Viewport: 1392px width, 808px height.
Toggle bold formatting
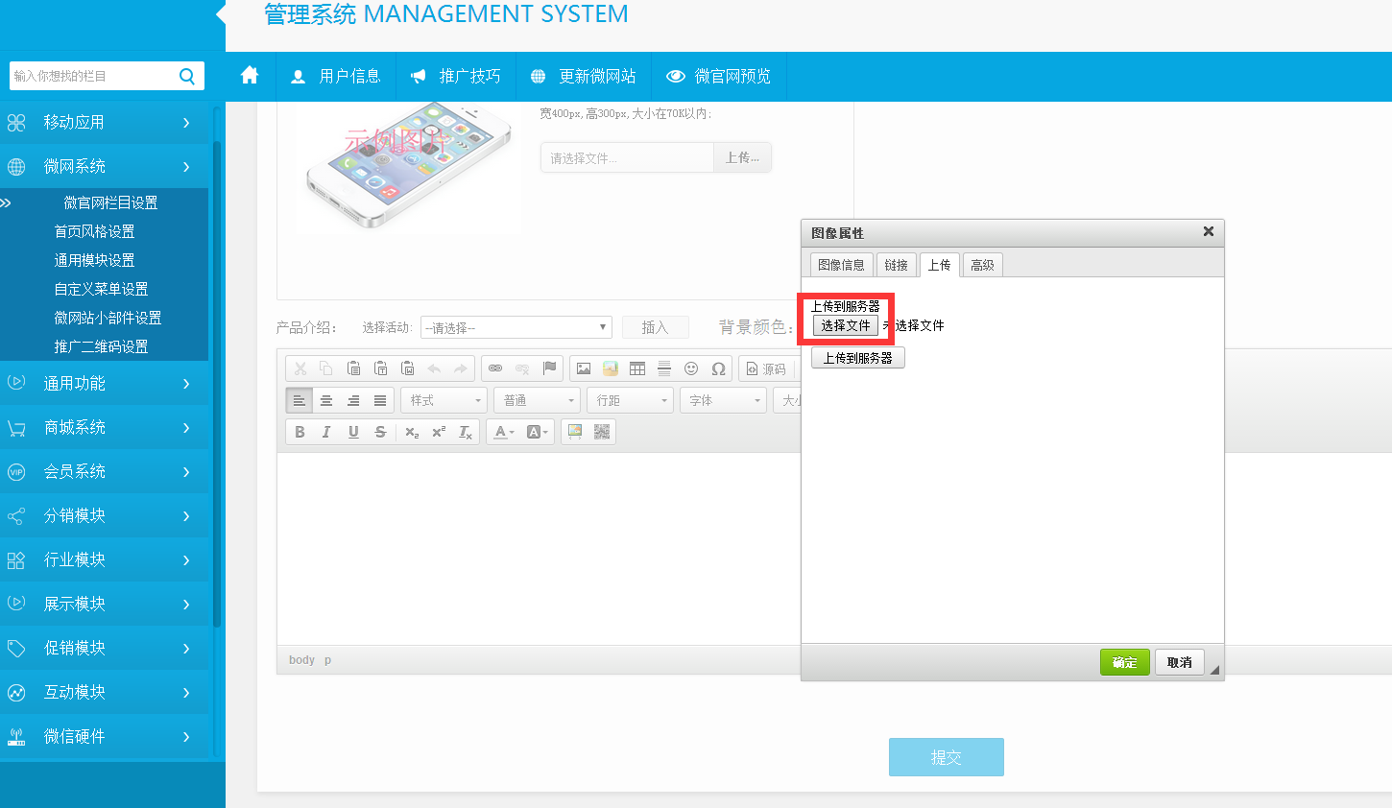click(300, 432)
